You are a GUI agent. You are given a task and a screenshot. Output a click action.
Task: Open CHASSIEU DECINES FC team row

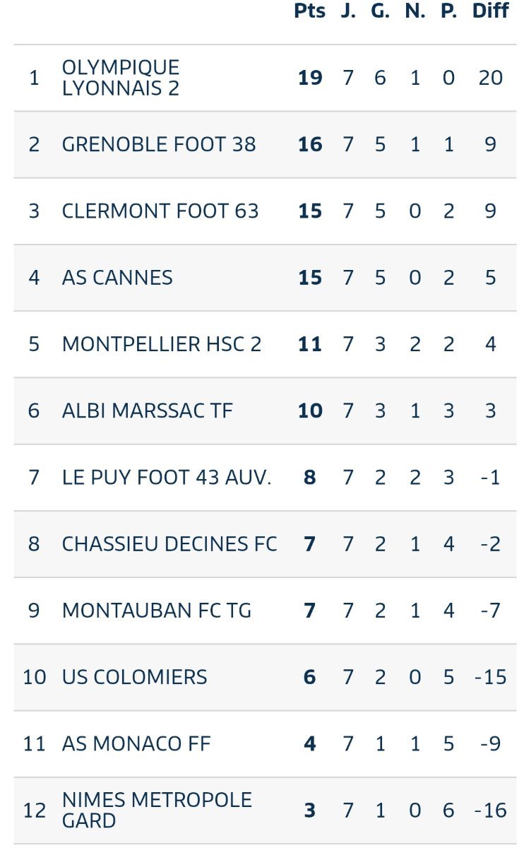click(265, 544)
